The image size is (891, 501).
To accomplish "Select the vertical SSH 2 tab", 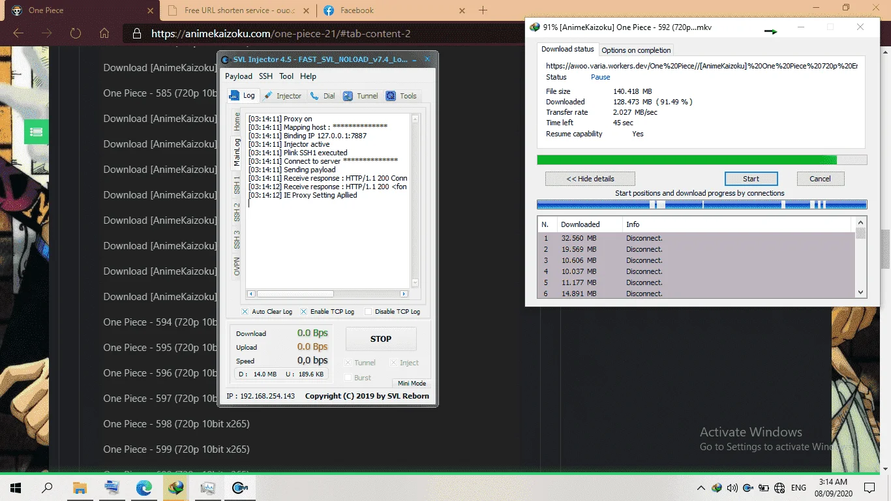I will click(x=237, y=211).
